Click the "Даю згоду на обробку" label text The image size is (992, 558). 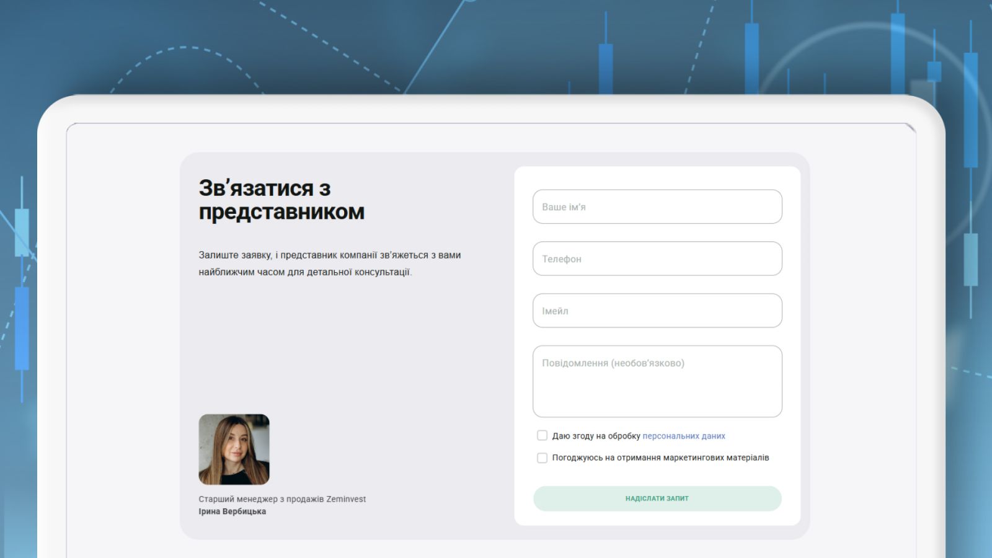pos(596,436)
